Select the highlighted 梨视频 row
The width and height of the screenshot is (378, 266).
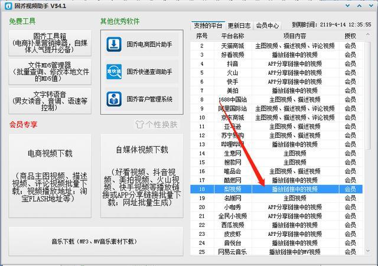(276, 189)
